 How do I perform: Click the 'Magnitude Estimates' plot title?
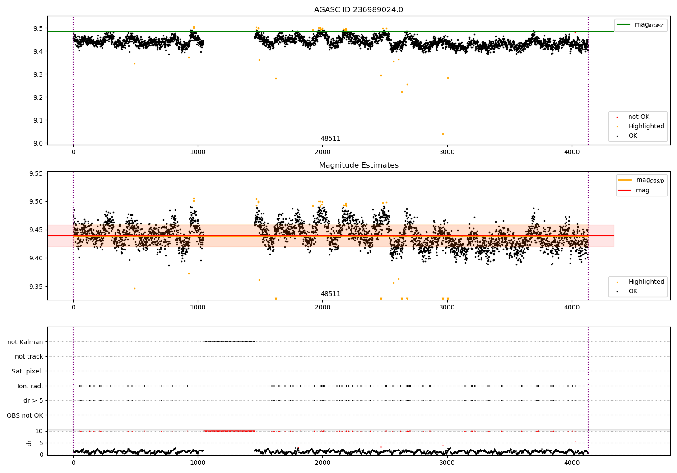tap(358, 165)
